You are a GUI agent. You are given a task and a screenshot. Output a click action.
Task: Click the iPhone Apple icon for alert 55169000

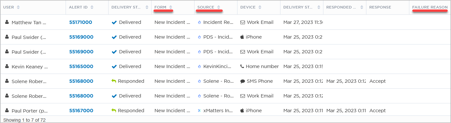(x=242, y=37)
